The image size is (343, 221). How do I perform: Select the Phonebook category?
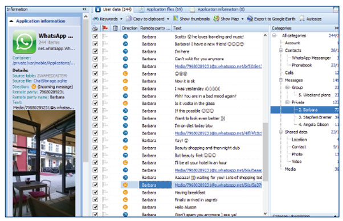301,65
